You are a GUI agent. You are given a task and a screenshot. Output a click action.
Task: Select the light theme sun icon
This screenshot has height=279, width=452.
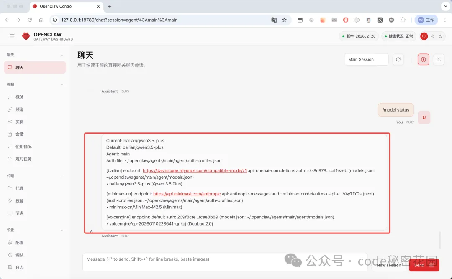coord(432,36)
